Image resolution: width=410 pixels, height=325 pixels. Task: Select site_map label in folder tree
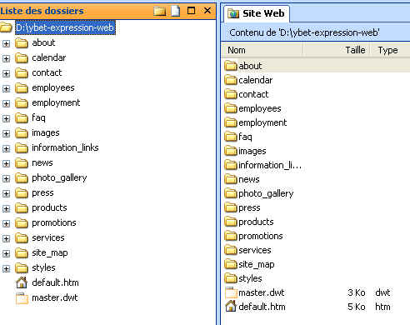click(50, 253)
